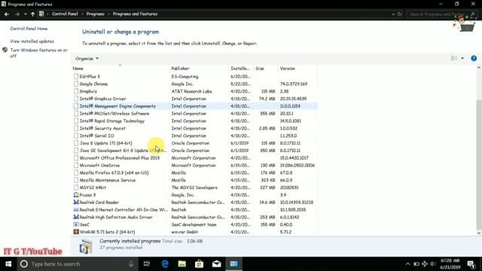Open Control Panel Home link
This screenshot has height=271, width=482.
click(29, 29)
